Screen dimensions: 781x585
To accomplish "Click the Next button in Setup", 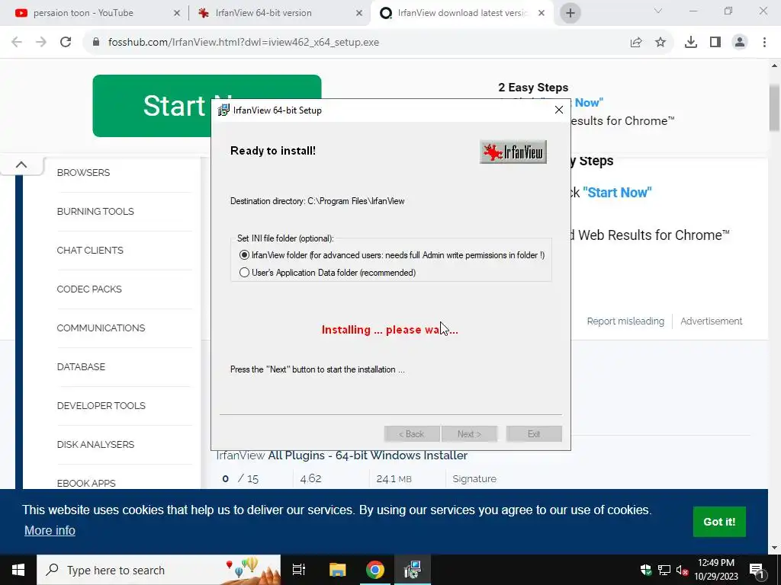I will (469, 433).
